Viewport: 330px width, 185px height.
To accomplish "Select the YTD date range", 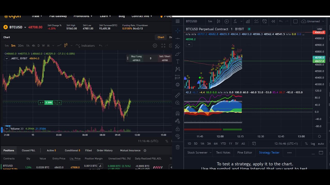I will [x=223, y=144].
